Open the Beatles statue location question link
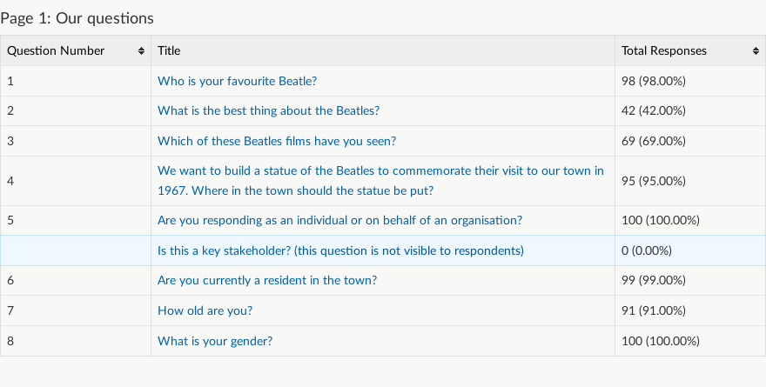 (380, 181)
